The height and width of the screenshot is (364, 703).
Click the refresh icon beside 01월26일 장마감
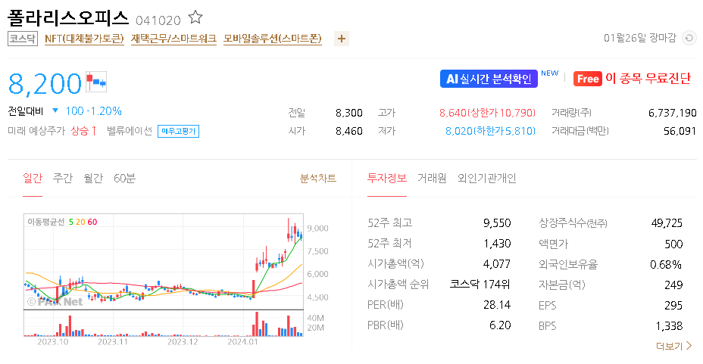[x=689, y=38]
